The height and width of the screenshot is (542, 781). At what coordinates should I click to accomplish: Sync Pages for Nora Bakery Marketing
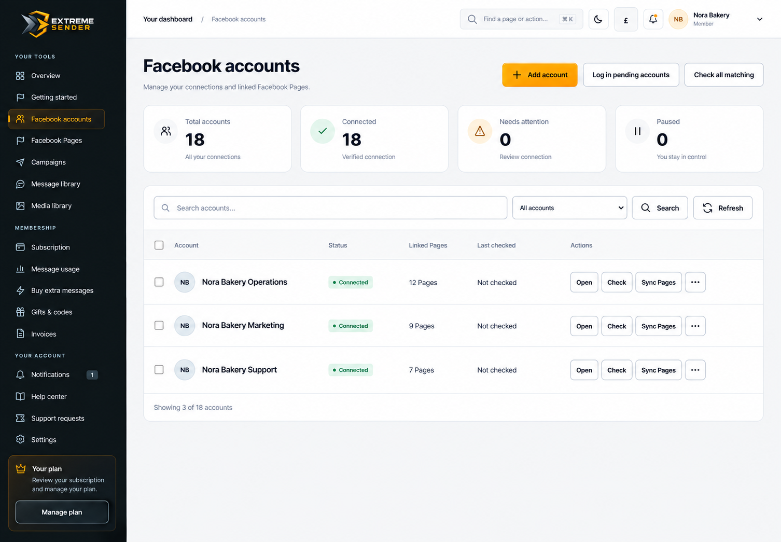659,326
